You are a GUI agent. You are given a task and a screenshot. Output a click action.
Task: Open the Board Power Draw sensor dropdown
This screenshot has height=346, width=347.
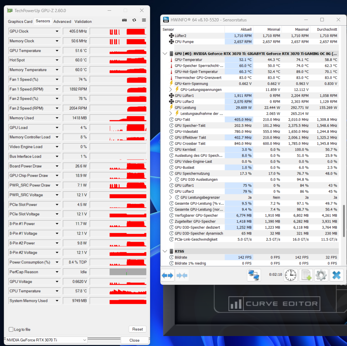57,166
